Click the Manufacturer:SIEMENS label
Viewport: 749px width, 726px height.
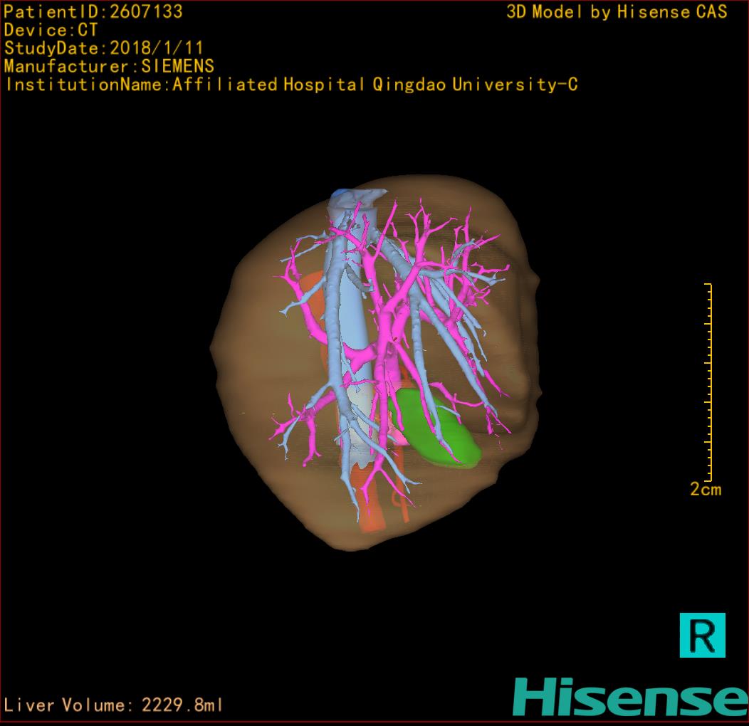[109, 66]
